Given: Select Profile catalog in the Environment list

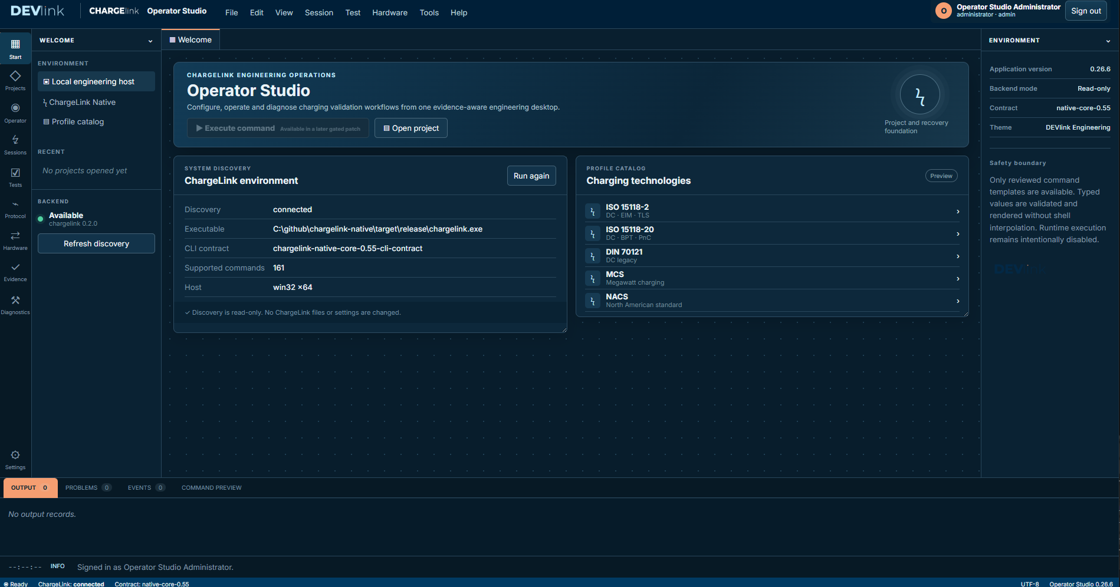Looking at the screenshot, I should (x=96, y=121).
